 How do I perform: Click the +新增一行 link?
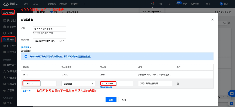pyautogui.click(x=26, y=91)
